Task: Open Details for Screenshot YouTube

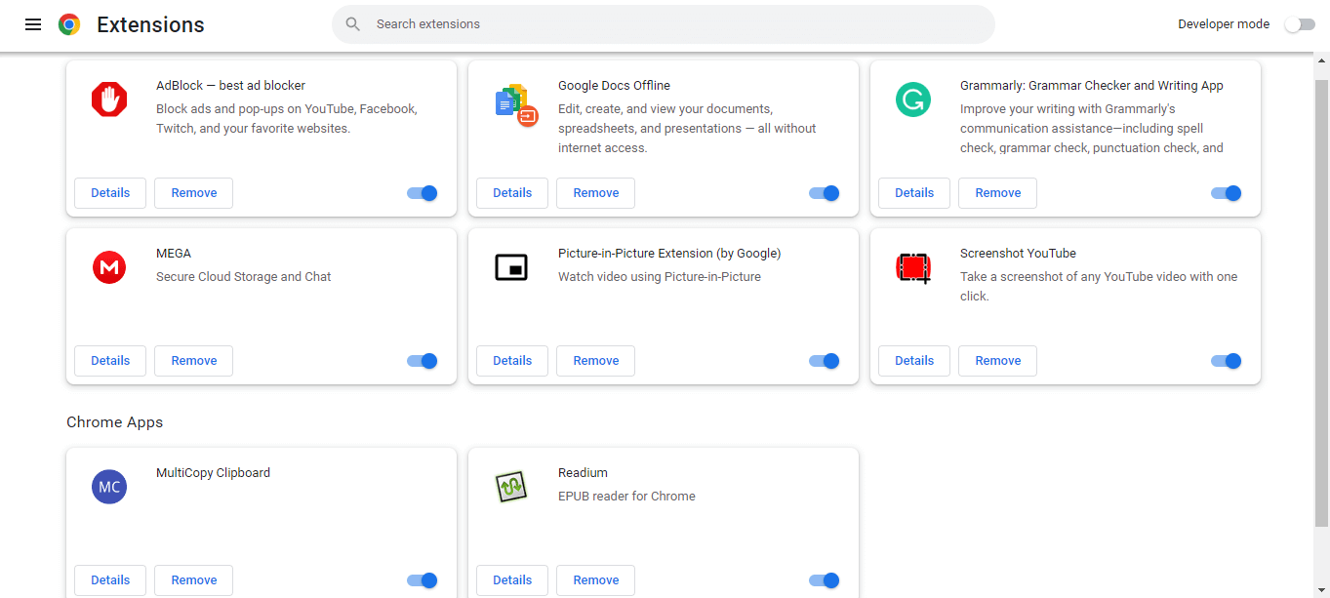Action: pyautogui.click(x=914, y=361)
